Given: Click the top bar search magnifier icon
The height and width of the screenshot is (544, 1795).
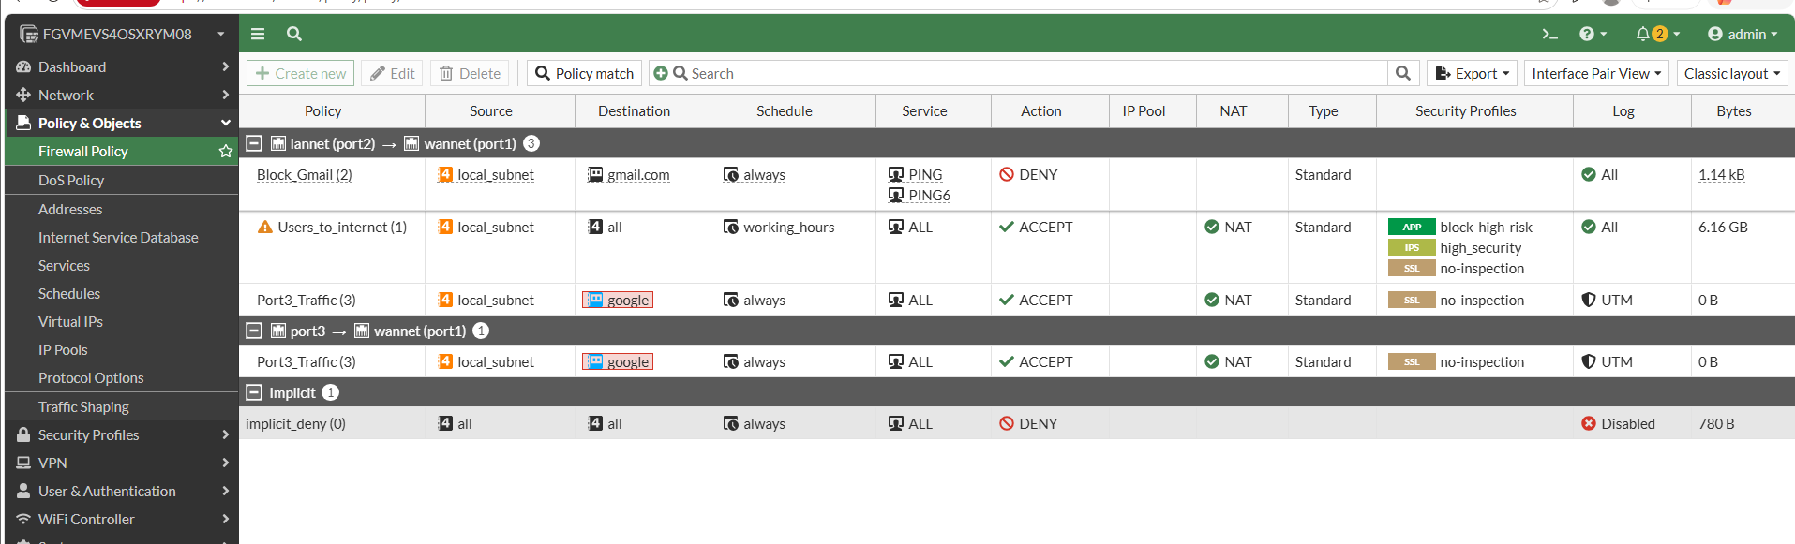Looking at the screenshot, I should pyautogui.click(x=294, y=34).
